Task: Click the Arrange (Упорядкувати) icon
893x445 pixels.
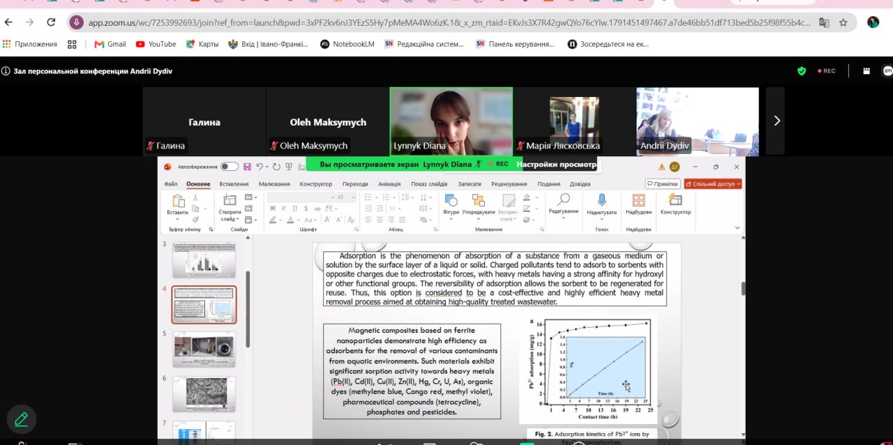Action: (x=479, y=200)
